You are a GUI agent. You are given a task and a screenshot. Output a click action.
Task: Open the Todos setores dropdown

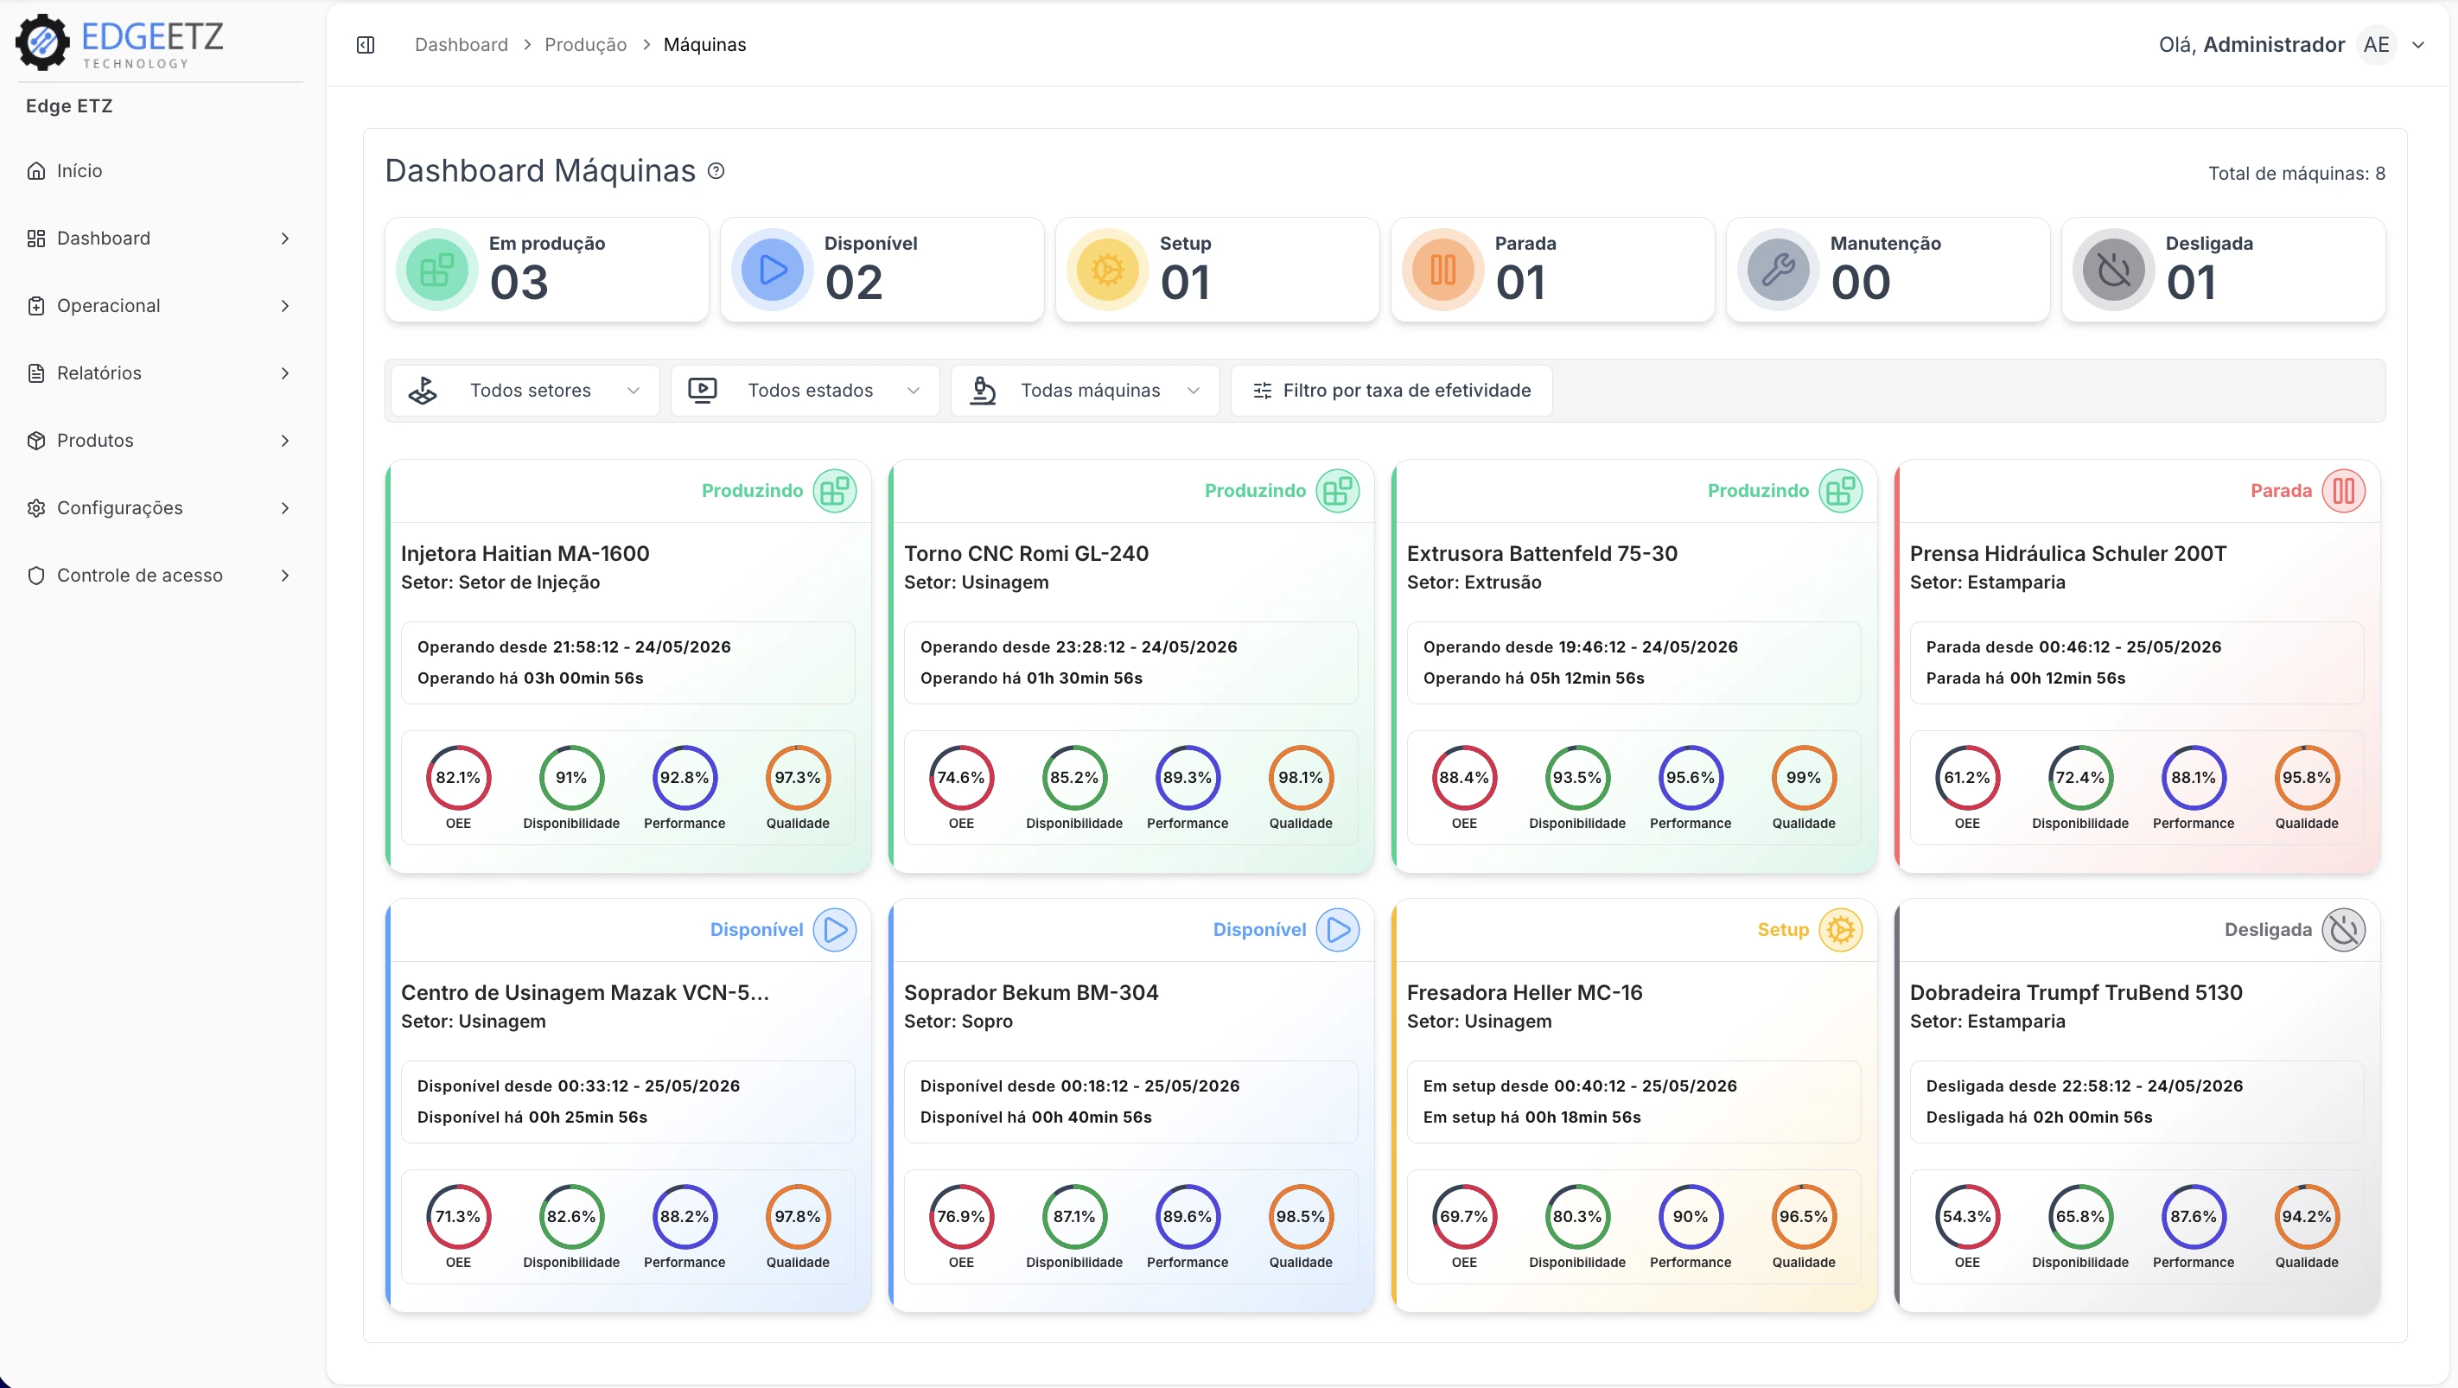tap(525, 392)
